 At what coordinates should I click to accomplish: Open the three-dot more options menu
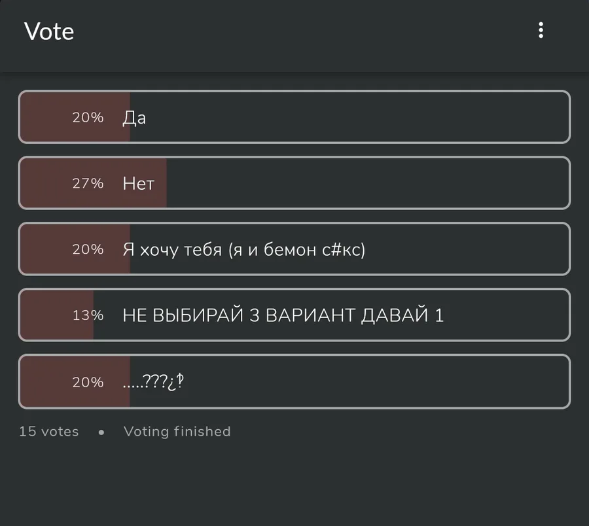pyautogui.click(x=541, y=30)
